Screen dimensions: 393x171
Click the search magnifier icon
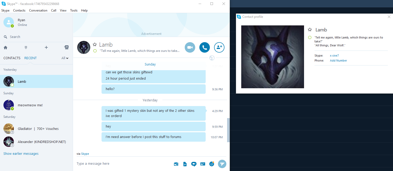coord(5,37)
